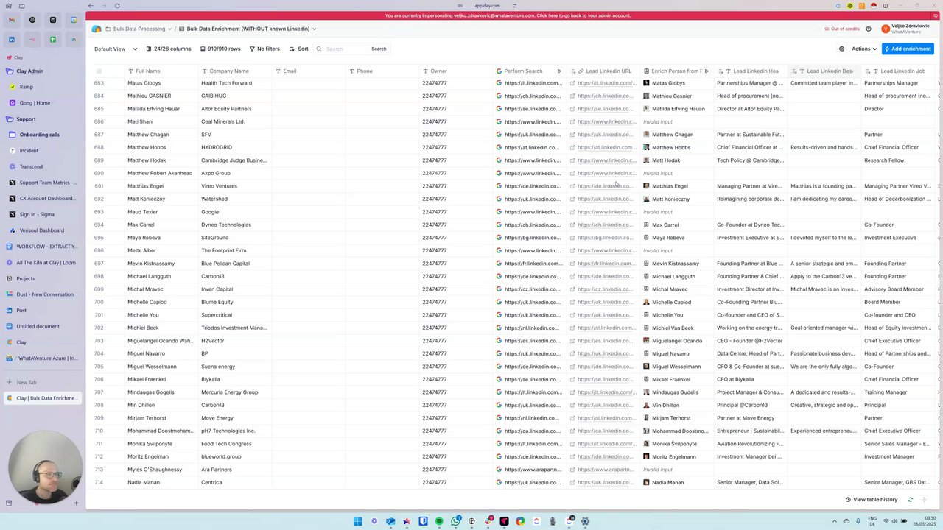The width and height of the screenshot is (943, 530).
Task: Open Windows Start menu icon
Action: 358,521
